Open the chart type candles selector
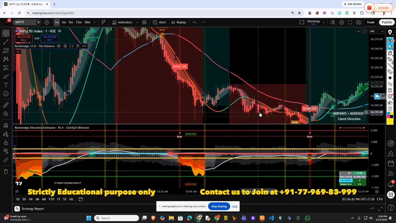396x223 pixels. pos(103,22)
